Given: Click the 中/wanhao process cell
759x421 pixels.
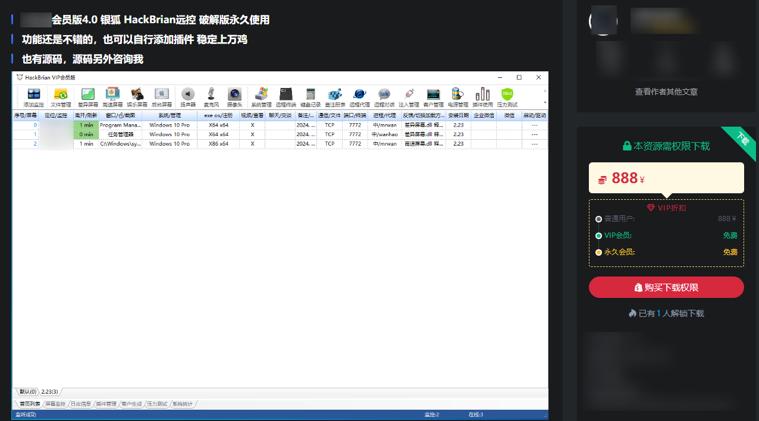Looking at the screenshot, I should coord(384,134).
